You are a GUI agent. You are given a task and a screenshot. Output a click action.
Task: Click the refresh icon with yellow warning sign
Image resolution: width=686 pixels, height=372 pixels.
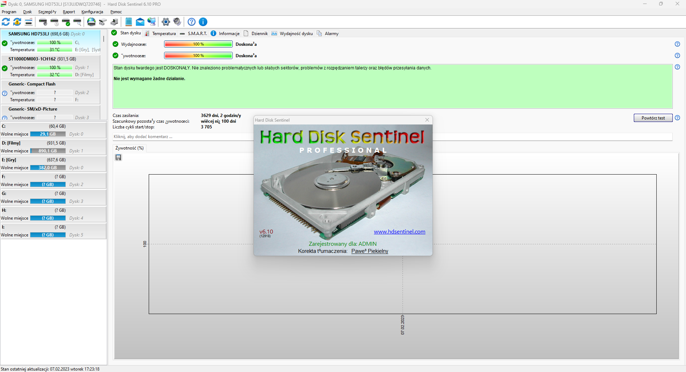pyautogui.click(x=17, y=22)
